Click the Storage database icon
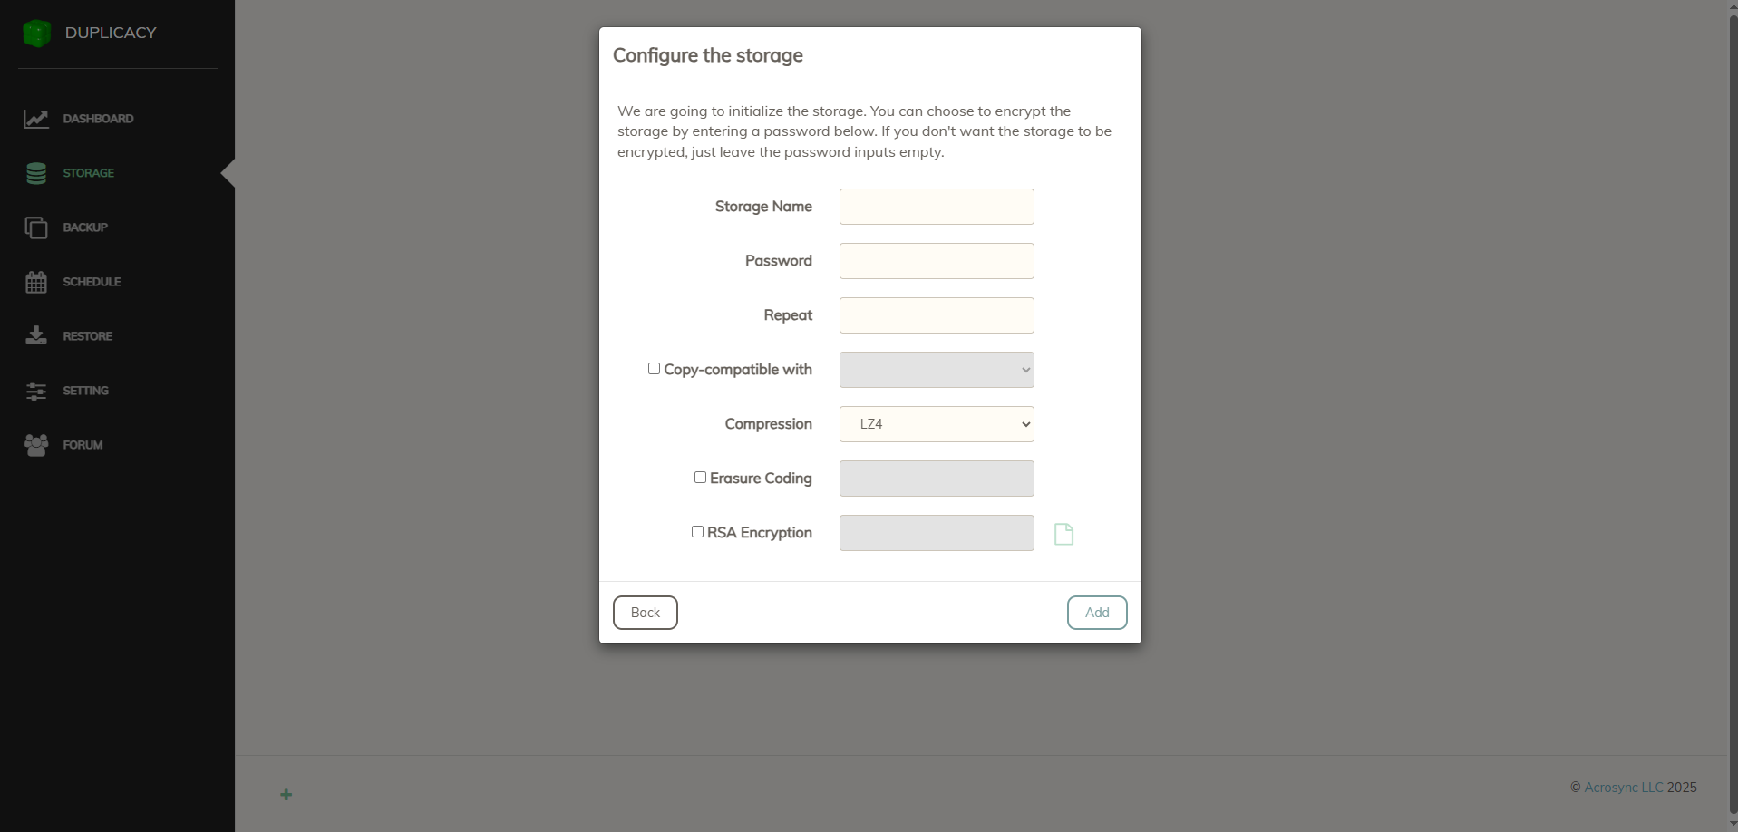Screen dimensions: 1738x832 (x=36, y=173)
